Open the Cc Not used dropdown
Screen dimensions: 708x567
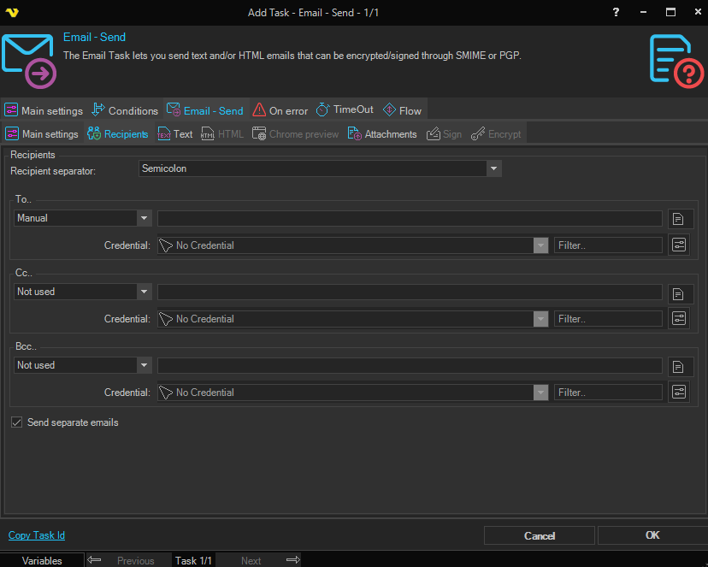[x=144, y=292]
